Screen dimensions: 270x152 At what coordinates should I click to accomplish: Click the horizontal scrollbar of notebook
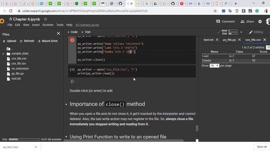click(124, 141)
